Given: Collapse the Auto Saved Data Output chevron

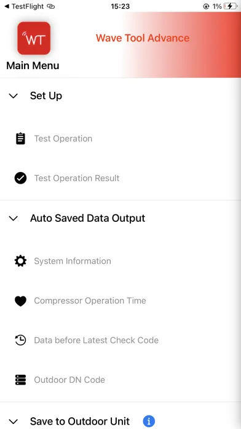Looking at the screenshot, I should tap(14, 218).
